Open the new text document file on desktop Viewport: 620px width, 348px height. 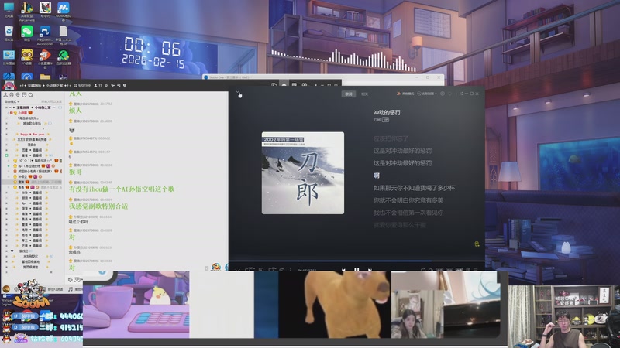64,35
